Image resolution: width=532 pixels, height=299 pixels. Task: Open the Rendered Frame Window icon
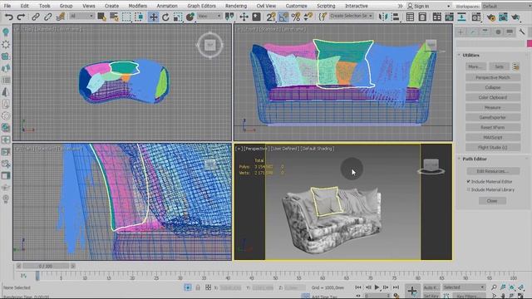click(503, 17)
